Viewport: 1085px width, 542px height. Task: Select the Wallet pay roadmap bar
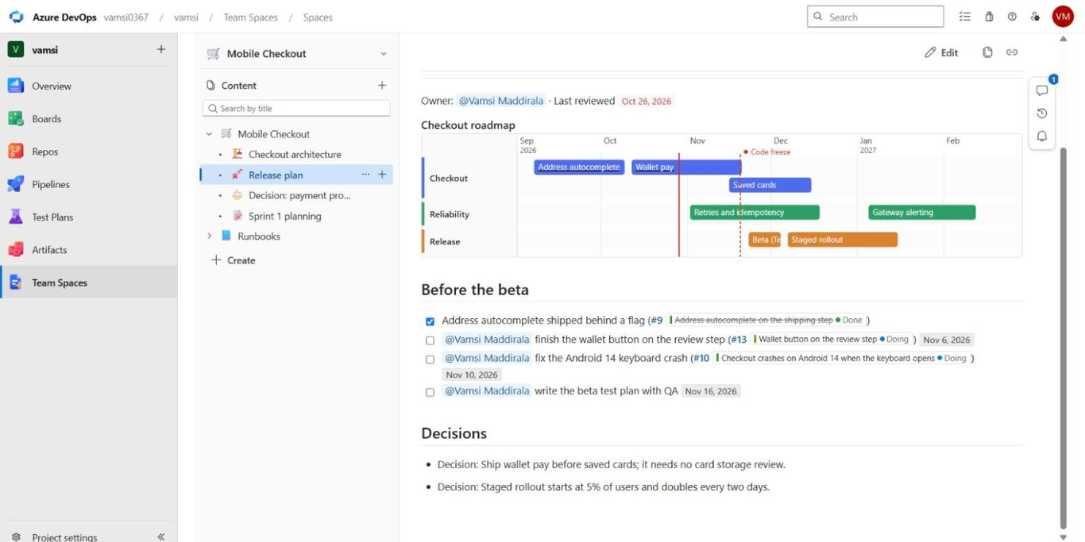[686, 167]
